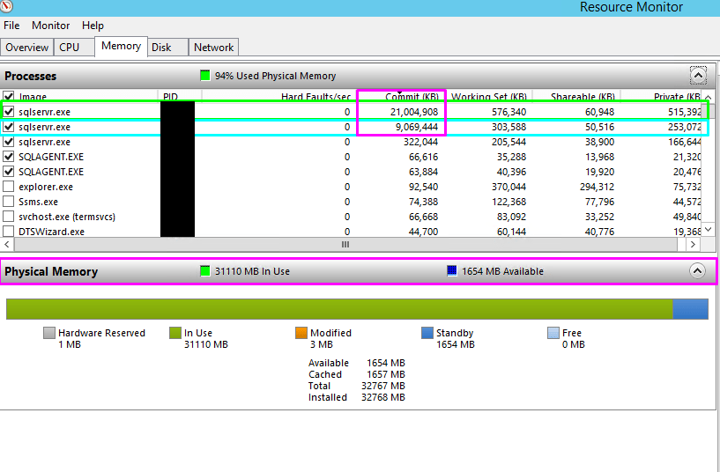
Task: Check the Ssms.exe process checkbox
Action: [8, 202]
